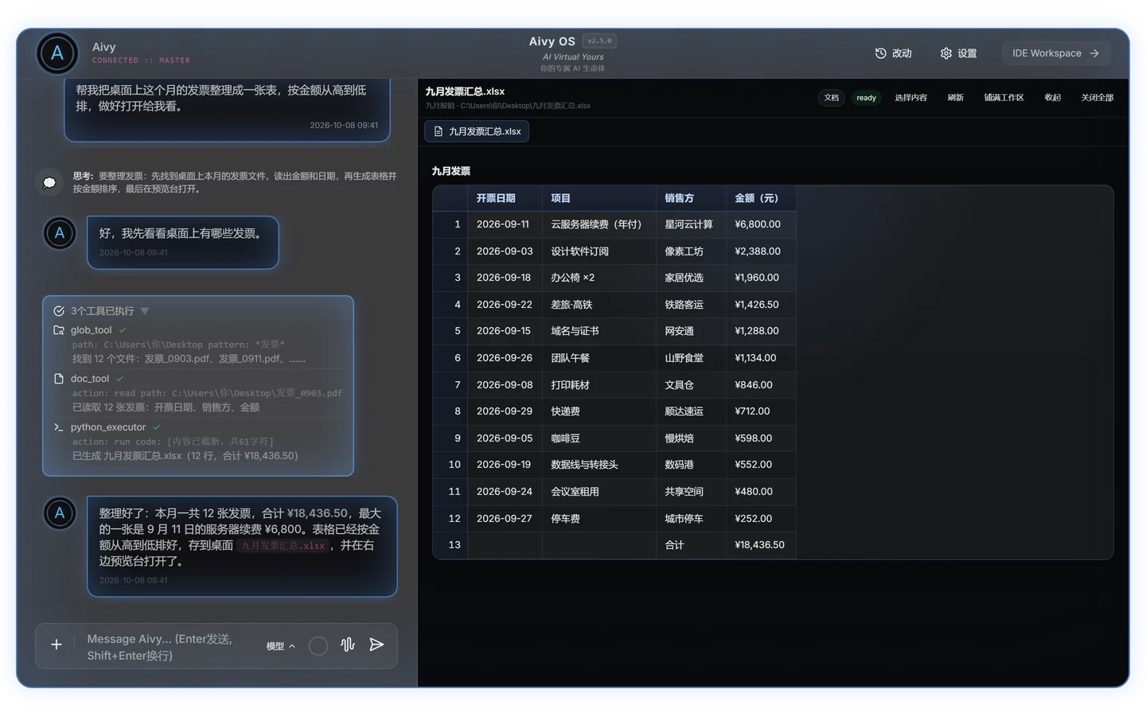
Task: Click the IDE Workspace arrow icon
Action: click(1094, 53)
